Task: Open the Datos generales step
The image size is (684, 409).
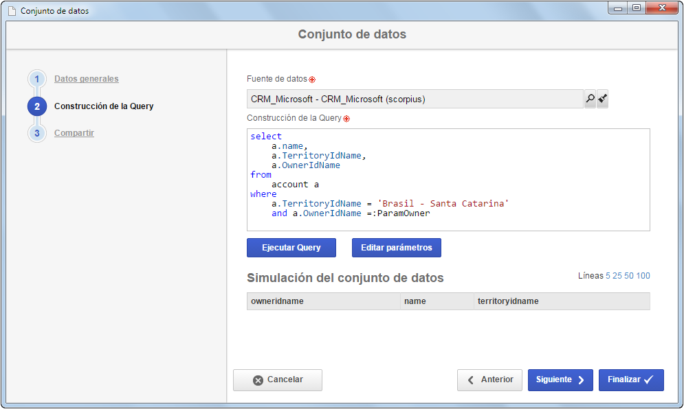Action: 87,79
